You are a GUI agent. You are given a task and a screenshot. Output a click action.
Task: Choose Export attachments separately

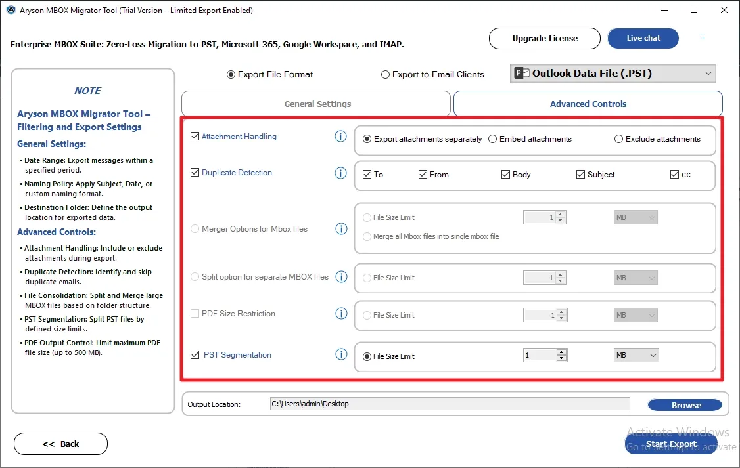tap(367, 139)
